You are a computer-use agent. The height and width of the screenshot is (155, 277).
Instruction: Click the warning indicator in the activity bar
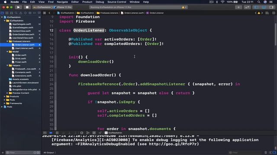(184, 7)
